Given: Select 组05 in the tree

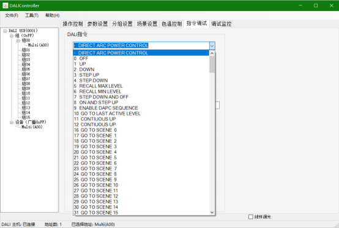Looking at the screenshot, I should (26, 69).
